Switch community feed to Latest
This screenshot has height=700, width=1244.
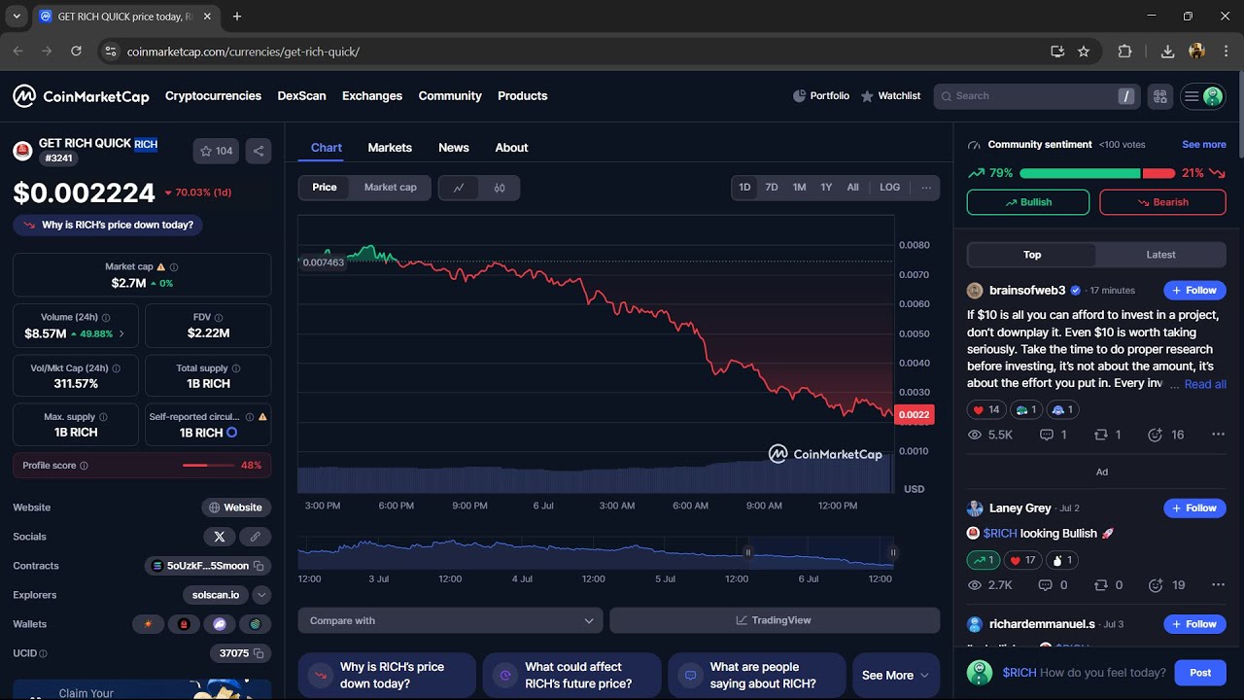[1160, 255]
